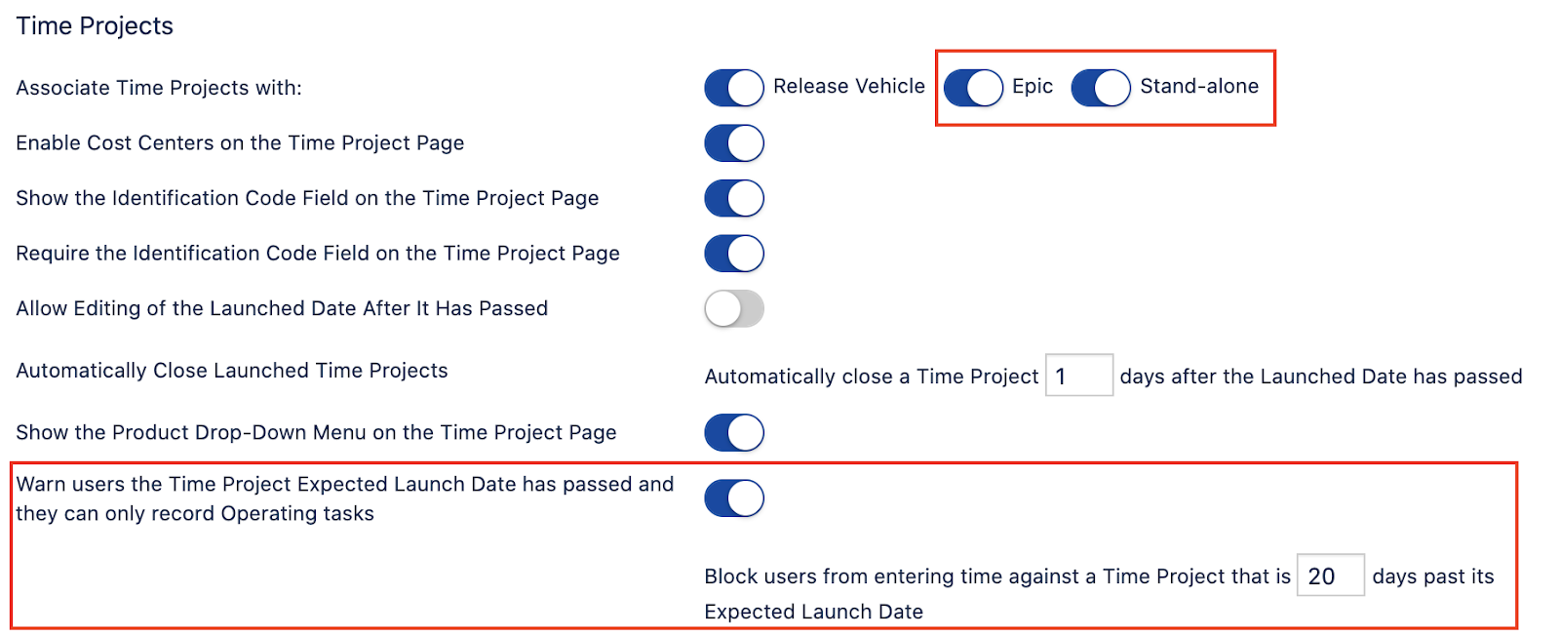This screenshot has height=636, width=1560.
Task: Click the block days field showing 20
Action: coord(1331,576)
